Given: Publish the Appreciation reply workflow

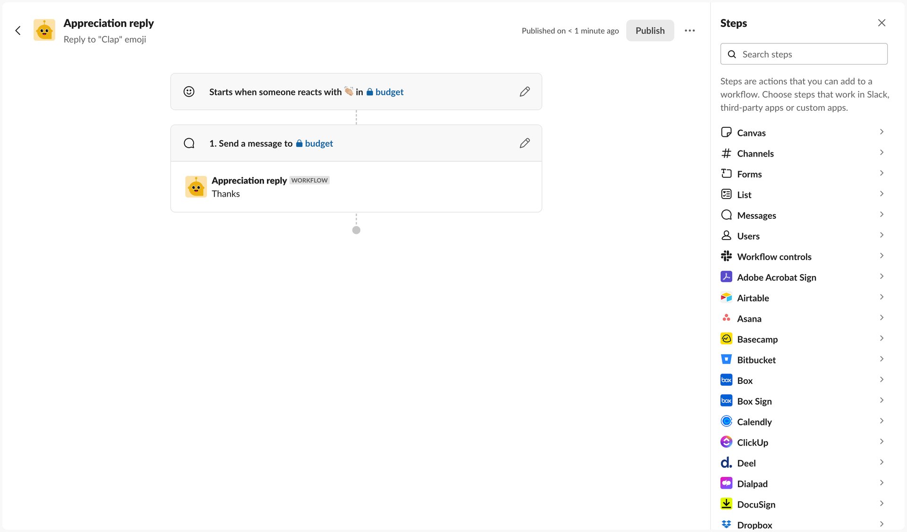Looking at the screenshot, I should click(x=650, y=30).
